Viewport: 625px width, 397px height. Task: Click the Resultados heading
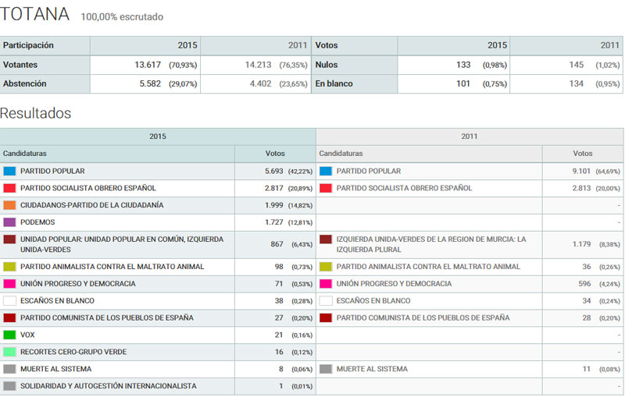coord(35,113)
